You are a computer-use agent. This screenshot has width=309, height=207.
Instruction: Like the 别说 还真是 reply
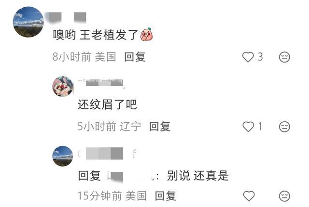pos(249,196)
